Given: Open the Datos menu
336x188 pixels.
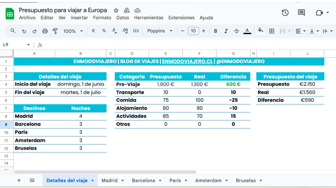Looking at the screenshot, I should (123, 18).
